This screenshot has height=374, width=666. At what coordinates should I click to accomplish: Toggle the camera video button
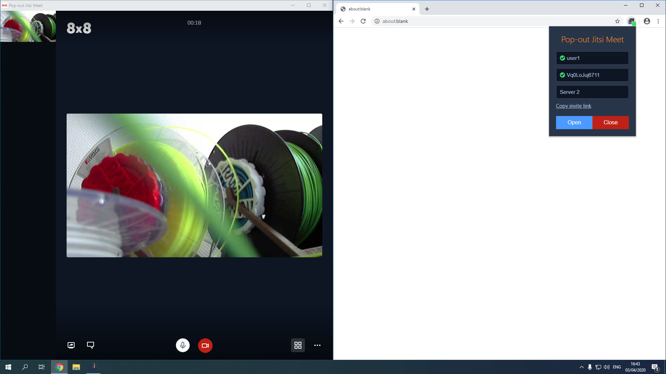point(205,345)
